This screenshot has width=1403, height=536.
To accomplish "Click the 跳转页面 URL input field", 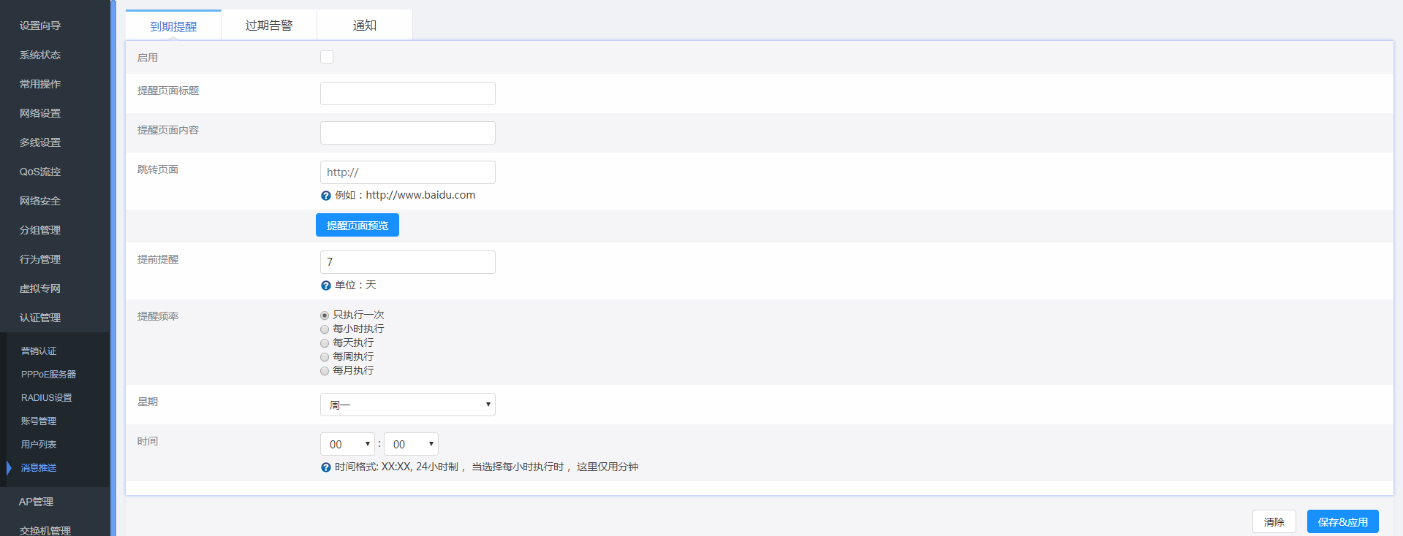I will (x=407, y=172).
